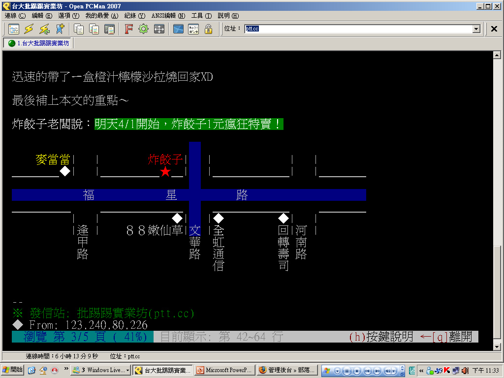Open the Windows 開始 Start button
The width and height of the screenshot is (504, 378).
[12, 370]
